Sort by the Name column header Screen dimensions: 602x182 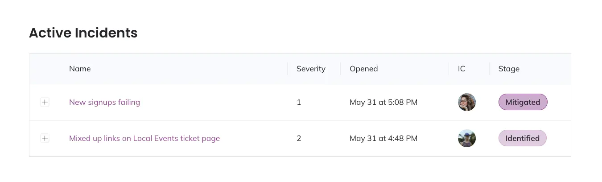coord(80,69)
